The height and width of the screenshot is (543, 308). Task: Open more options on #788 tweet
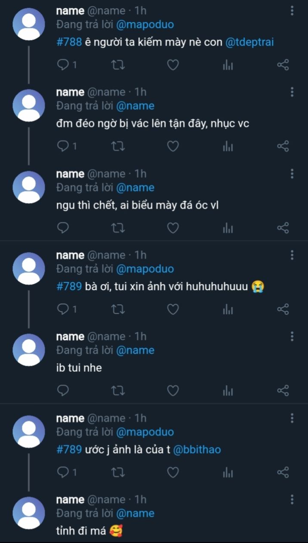coord(292,11)
